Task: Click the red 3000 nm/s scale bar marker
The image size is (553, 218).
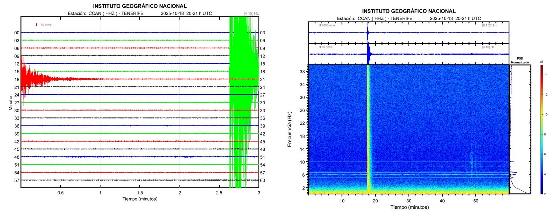Action: pyautogui.click(x=320, y=25)
